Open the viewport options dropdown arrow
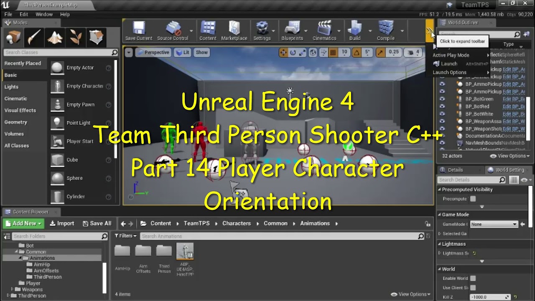 (x=129, y=52)
